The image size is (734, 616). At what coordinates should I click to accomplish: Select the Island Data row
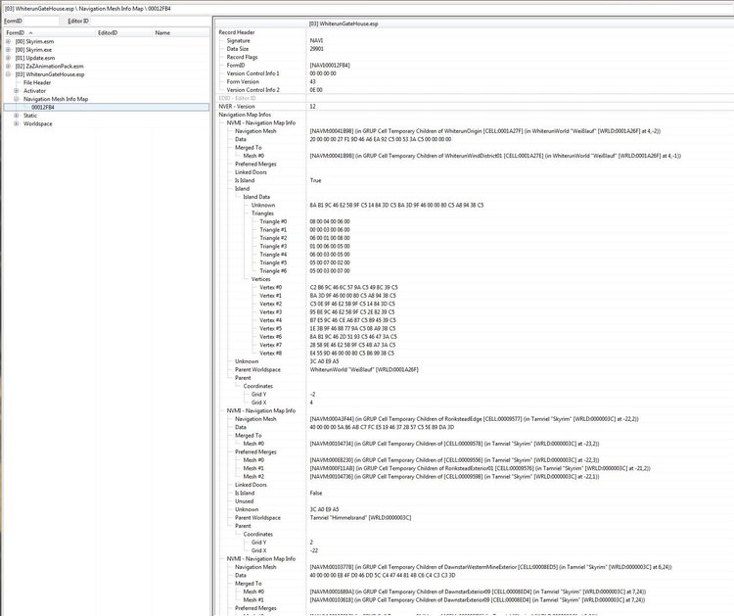(473, 197)
